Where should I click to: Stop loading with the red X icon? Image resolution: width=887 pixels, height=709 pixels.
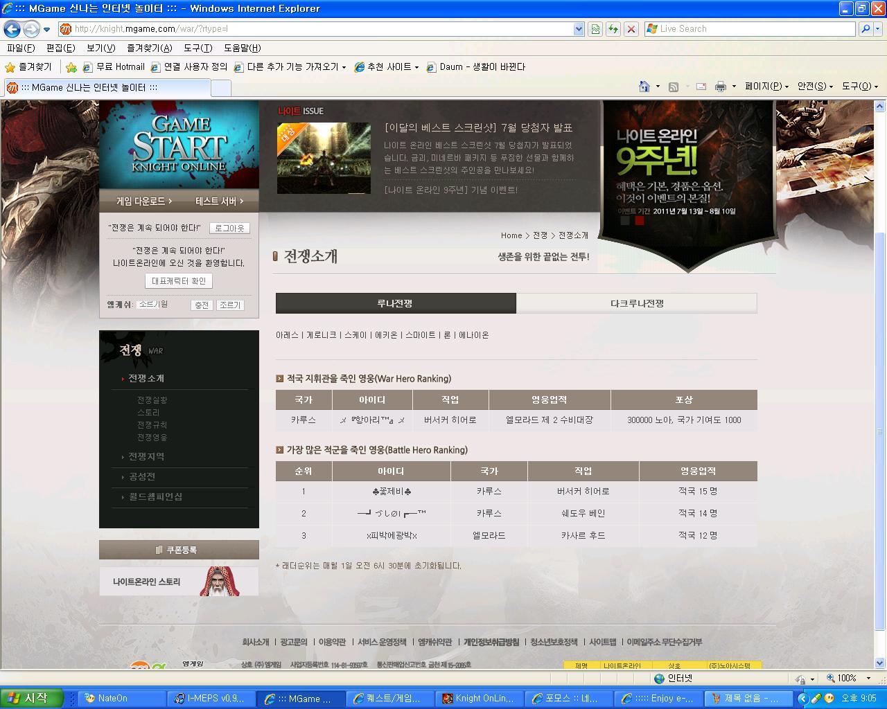pyautogui.click(x=631, y=29)
